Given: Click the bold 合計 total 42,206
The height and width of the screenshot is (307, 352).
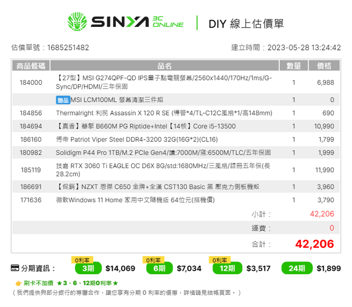Looking at the screenshot, I should [314, 244].
